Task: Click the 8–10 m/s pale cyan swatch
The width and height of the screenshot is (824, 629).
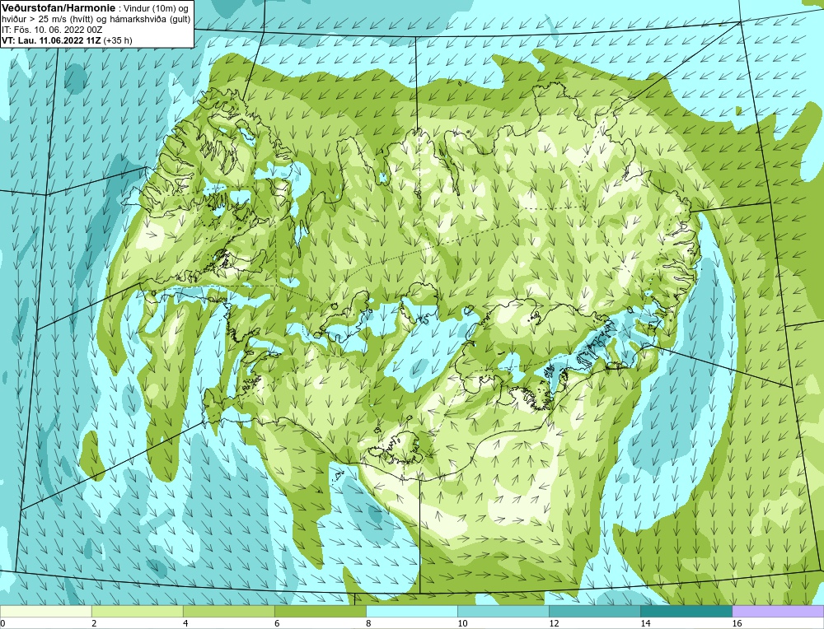Action: (411, 611)
